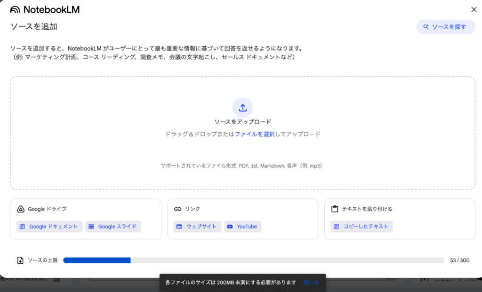482x292 pixels.
Task: Click the upload arrow icon
Action: (242, 108)
